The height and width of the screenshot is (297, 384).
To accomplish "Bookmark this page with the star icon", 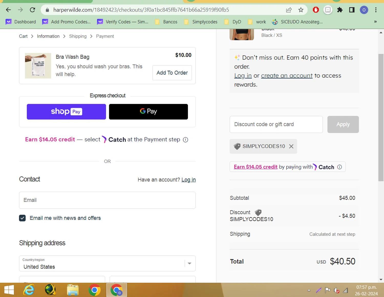I will (301, 10).
